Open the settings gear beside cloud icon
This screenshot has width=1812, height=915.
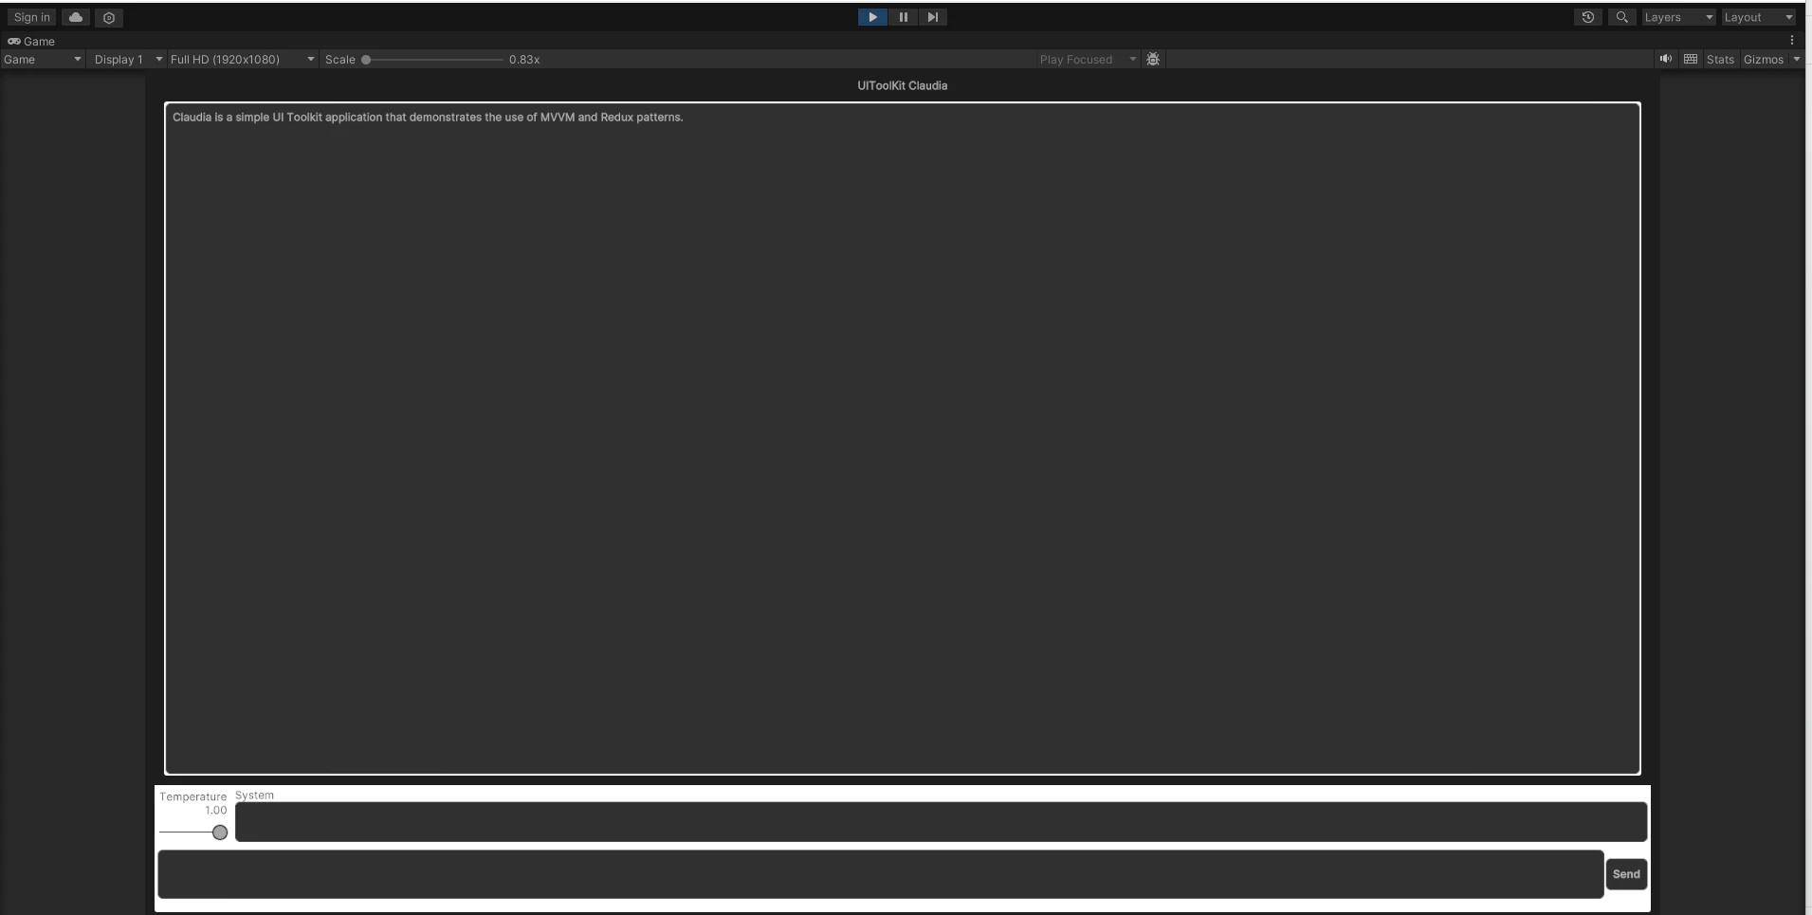pyautogui.click(x=109, y=17)
